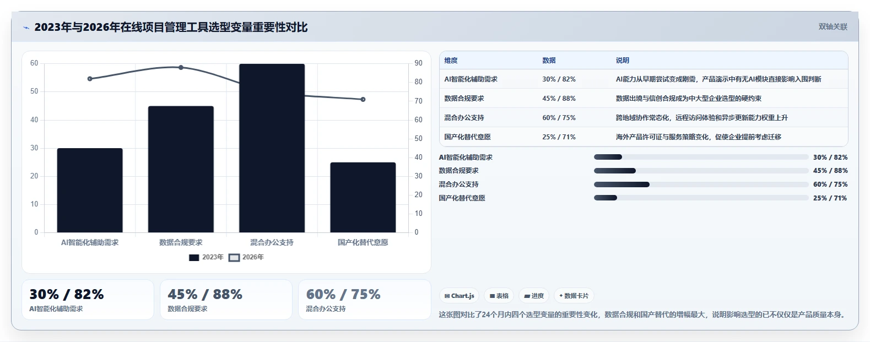
Task: Click the 进度 chip
Action: point(534,296)
